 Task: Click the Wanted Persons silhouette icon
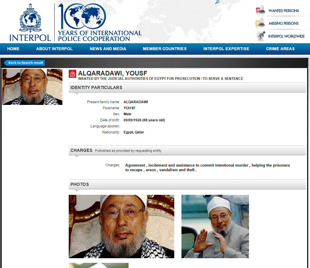click(x=260, y=10)
